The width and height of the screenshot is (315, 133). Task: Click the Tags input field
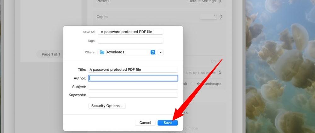pyautogui.click(x=131, y=41)
